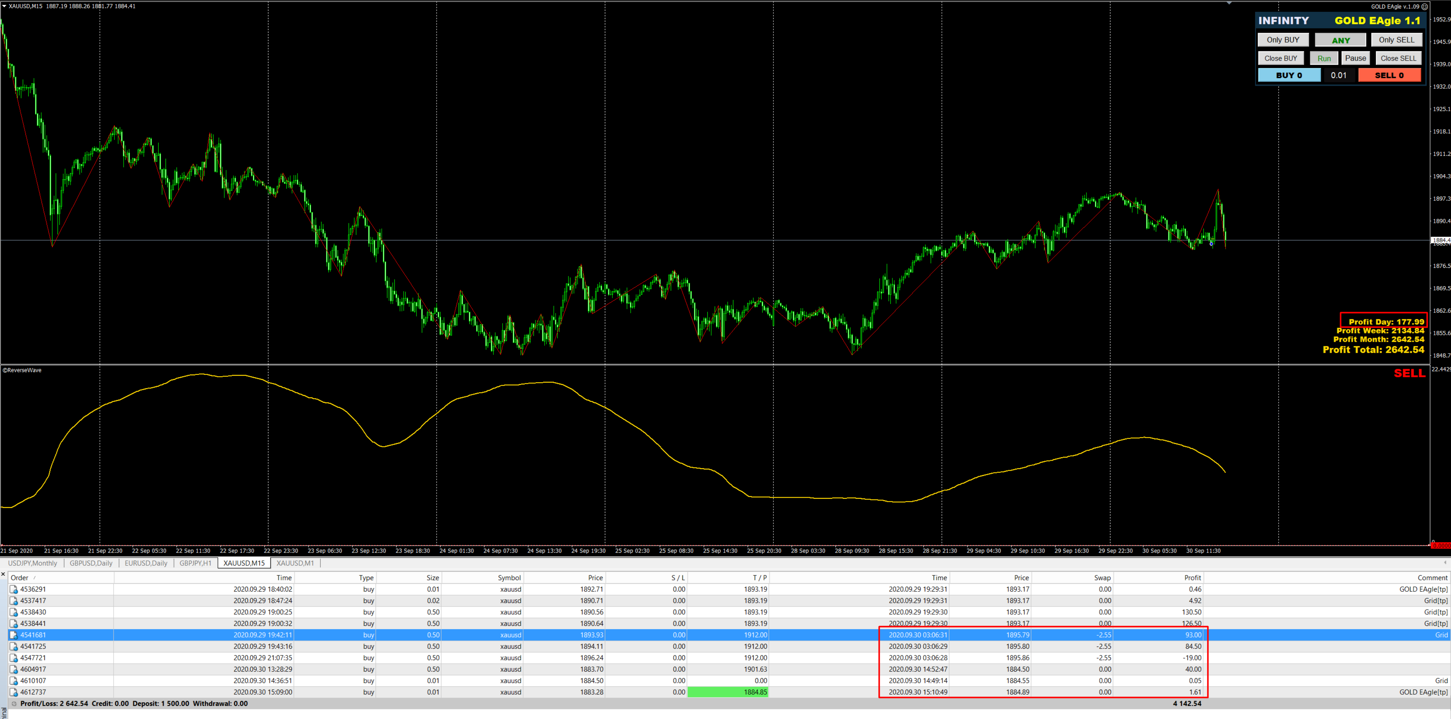This screenshot has height=719, width=1451.
Task: Click order 4536291 document icon
Action: pos(13,589)
